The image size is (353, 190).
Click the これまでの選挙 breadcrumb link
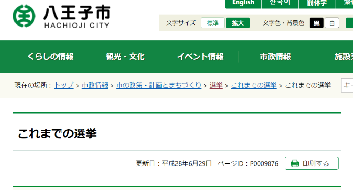pyautogui.click(x=254, y=85)
